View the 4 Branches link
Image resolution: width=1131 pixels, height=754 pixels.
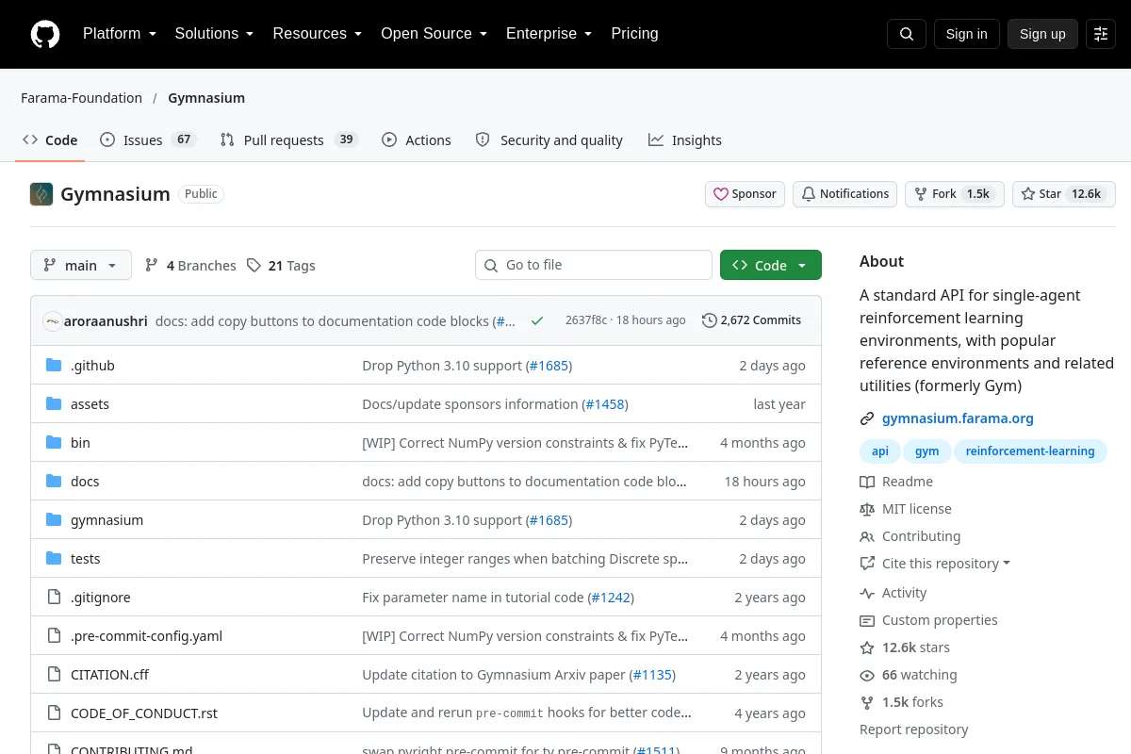coord(190,266)
